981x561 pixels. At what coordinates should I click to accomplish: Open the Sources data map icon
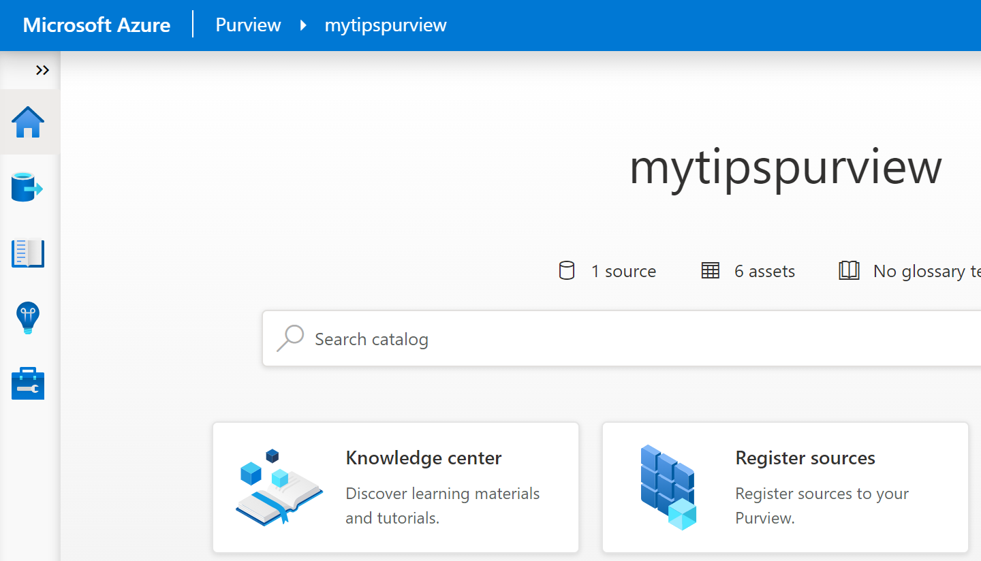tap(28, 187)
